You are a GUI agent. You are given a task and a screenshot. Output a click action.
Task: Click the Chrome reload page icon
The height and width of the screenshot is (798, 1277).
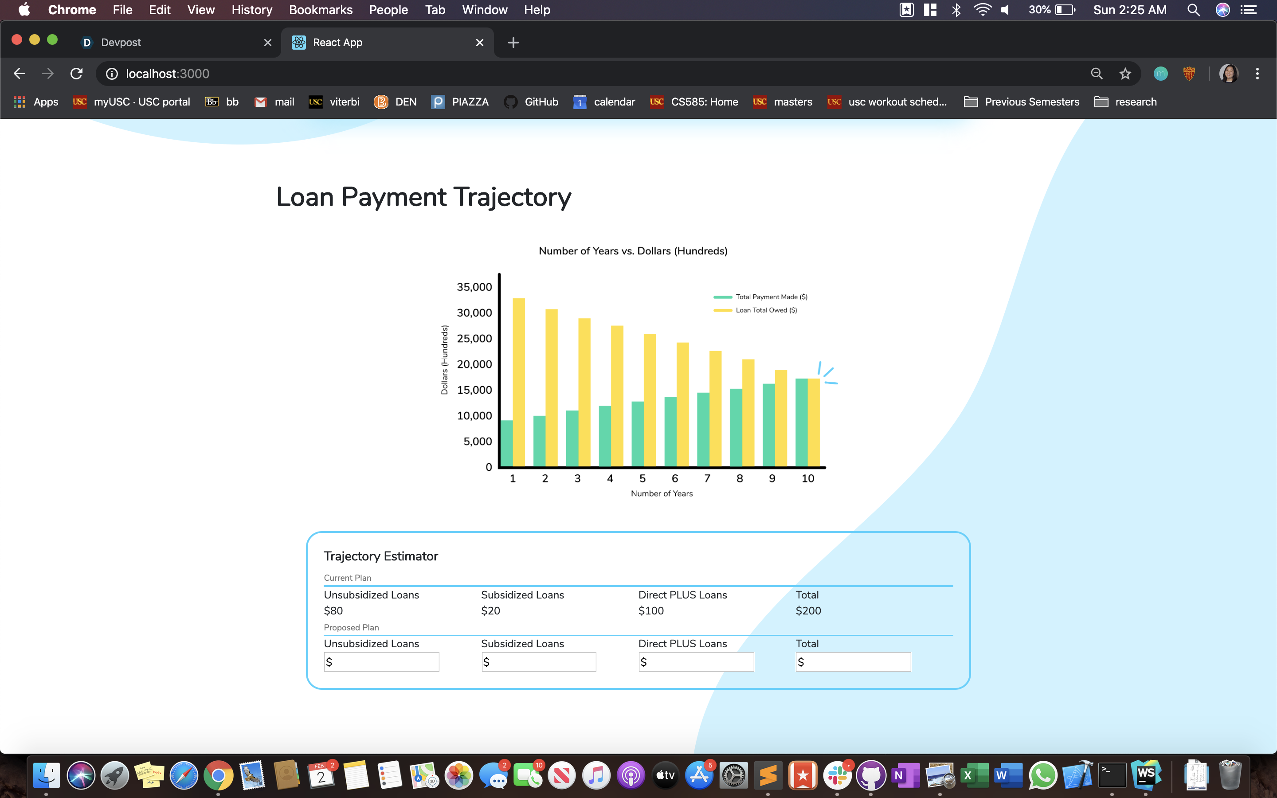click(x=77, y=73)
